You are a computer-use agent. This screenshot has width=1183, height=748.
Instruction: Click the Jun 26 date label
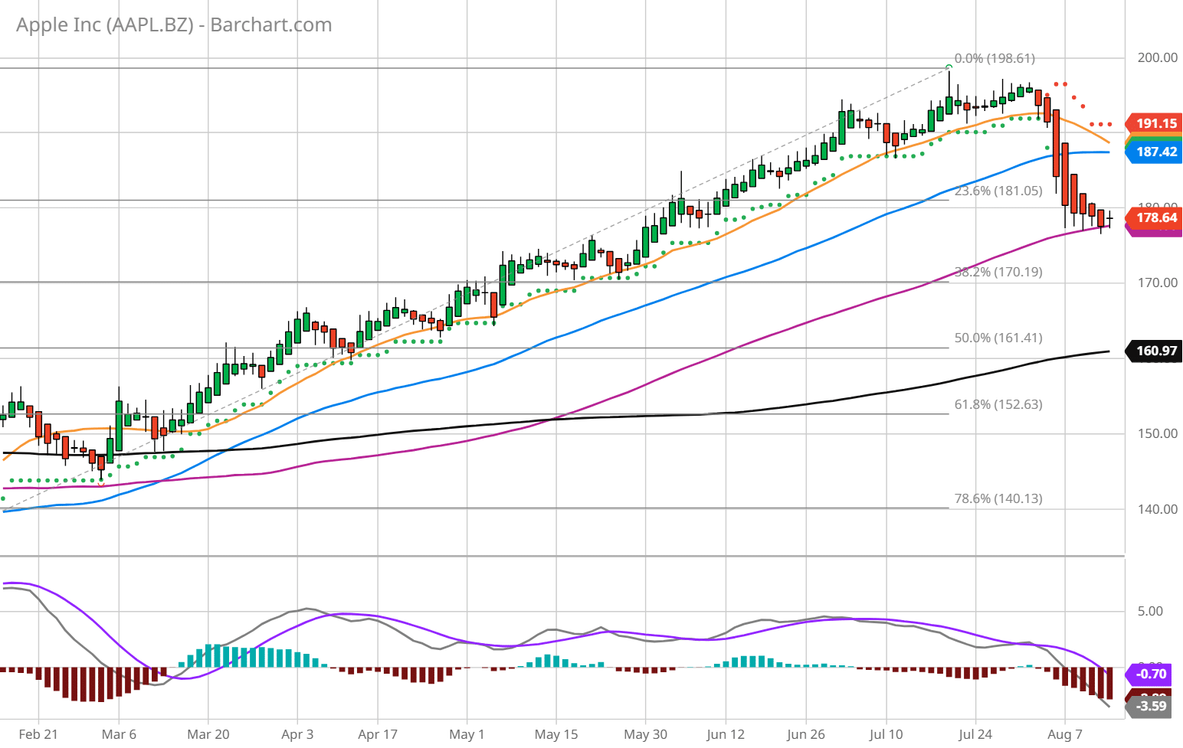(x=806, y=734)
